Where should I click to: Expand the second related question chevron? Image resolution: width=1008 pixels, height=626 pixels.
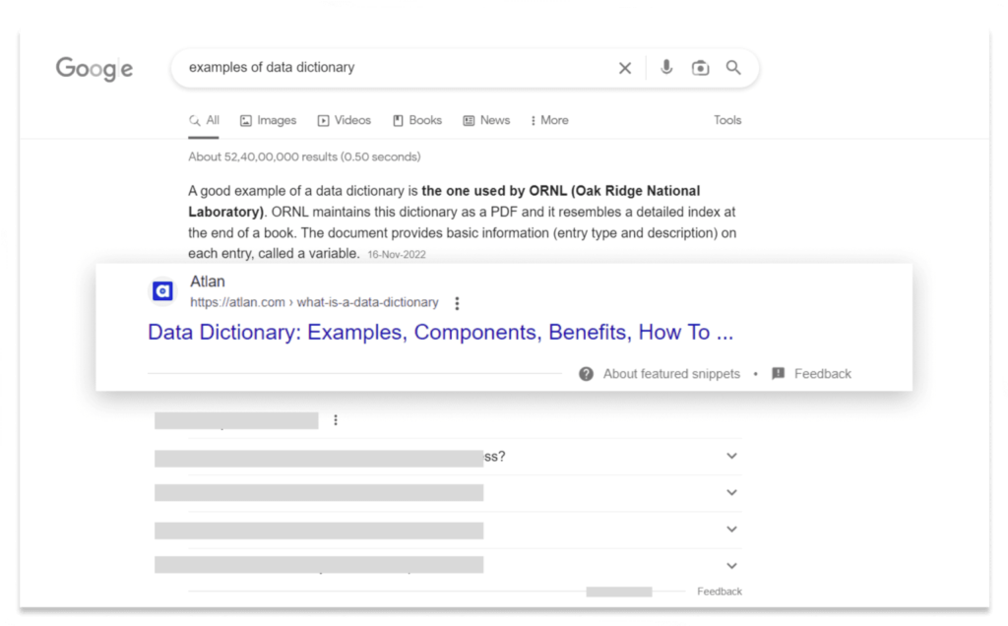(731, 493)
